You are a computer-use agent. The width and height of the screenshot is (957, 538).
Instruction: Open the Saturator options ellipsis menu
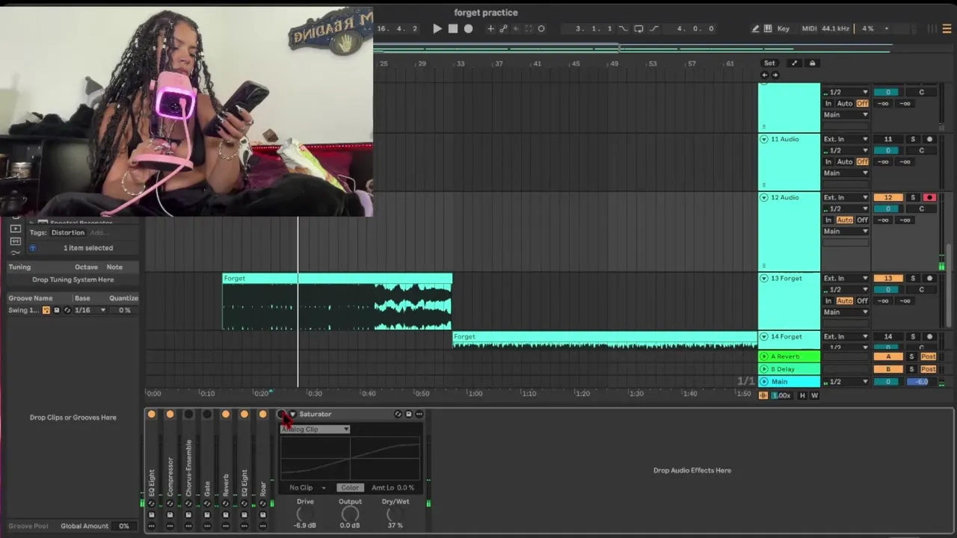pos(419,414)
